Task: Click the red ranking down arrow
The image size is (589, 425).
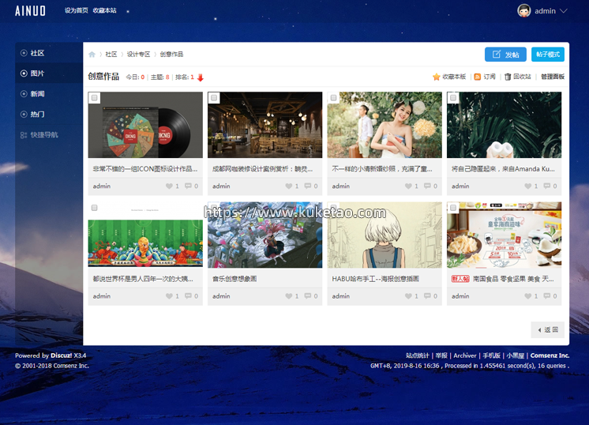Action: (x=201, y=77)
